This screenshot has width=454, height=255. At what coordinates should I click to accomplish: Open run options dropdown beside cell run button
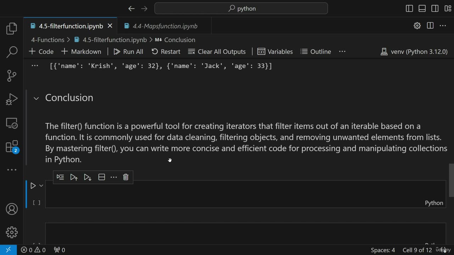(41, 186)
